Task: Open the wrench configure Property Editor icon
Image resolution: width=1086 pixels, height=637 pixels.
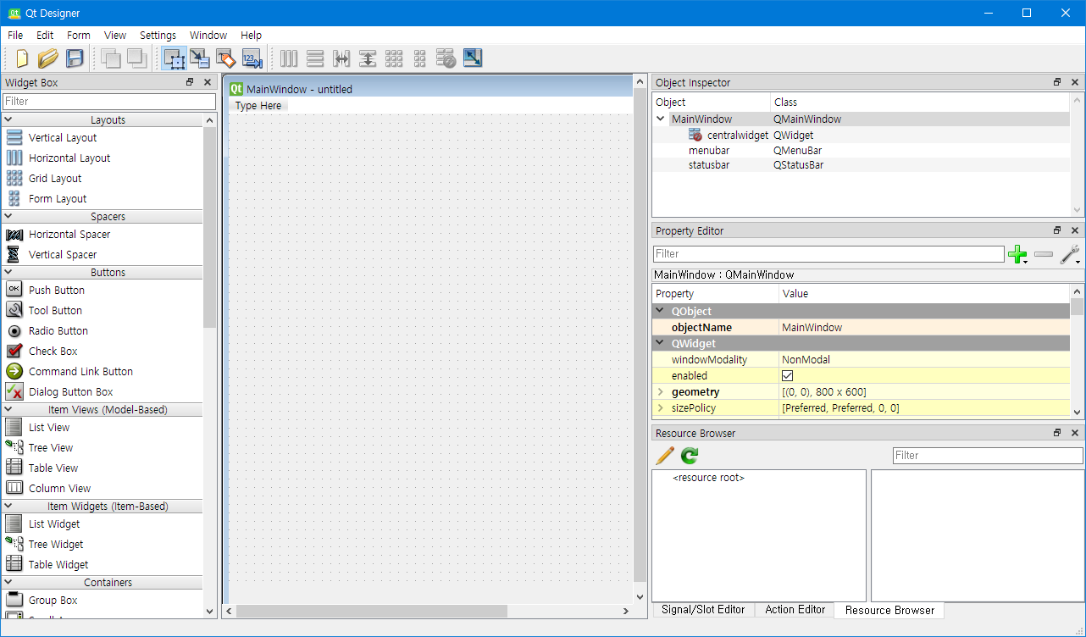Action: pyautogui.click(x=1070, y=254)
